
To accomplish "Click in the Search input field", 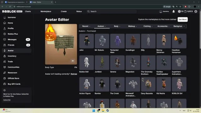I will click(111, 11).
